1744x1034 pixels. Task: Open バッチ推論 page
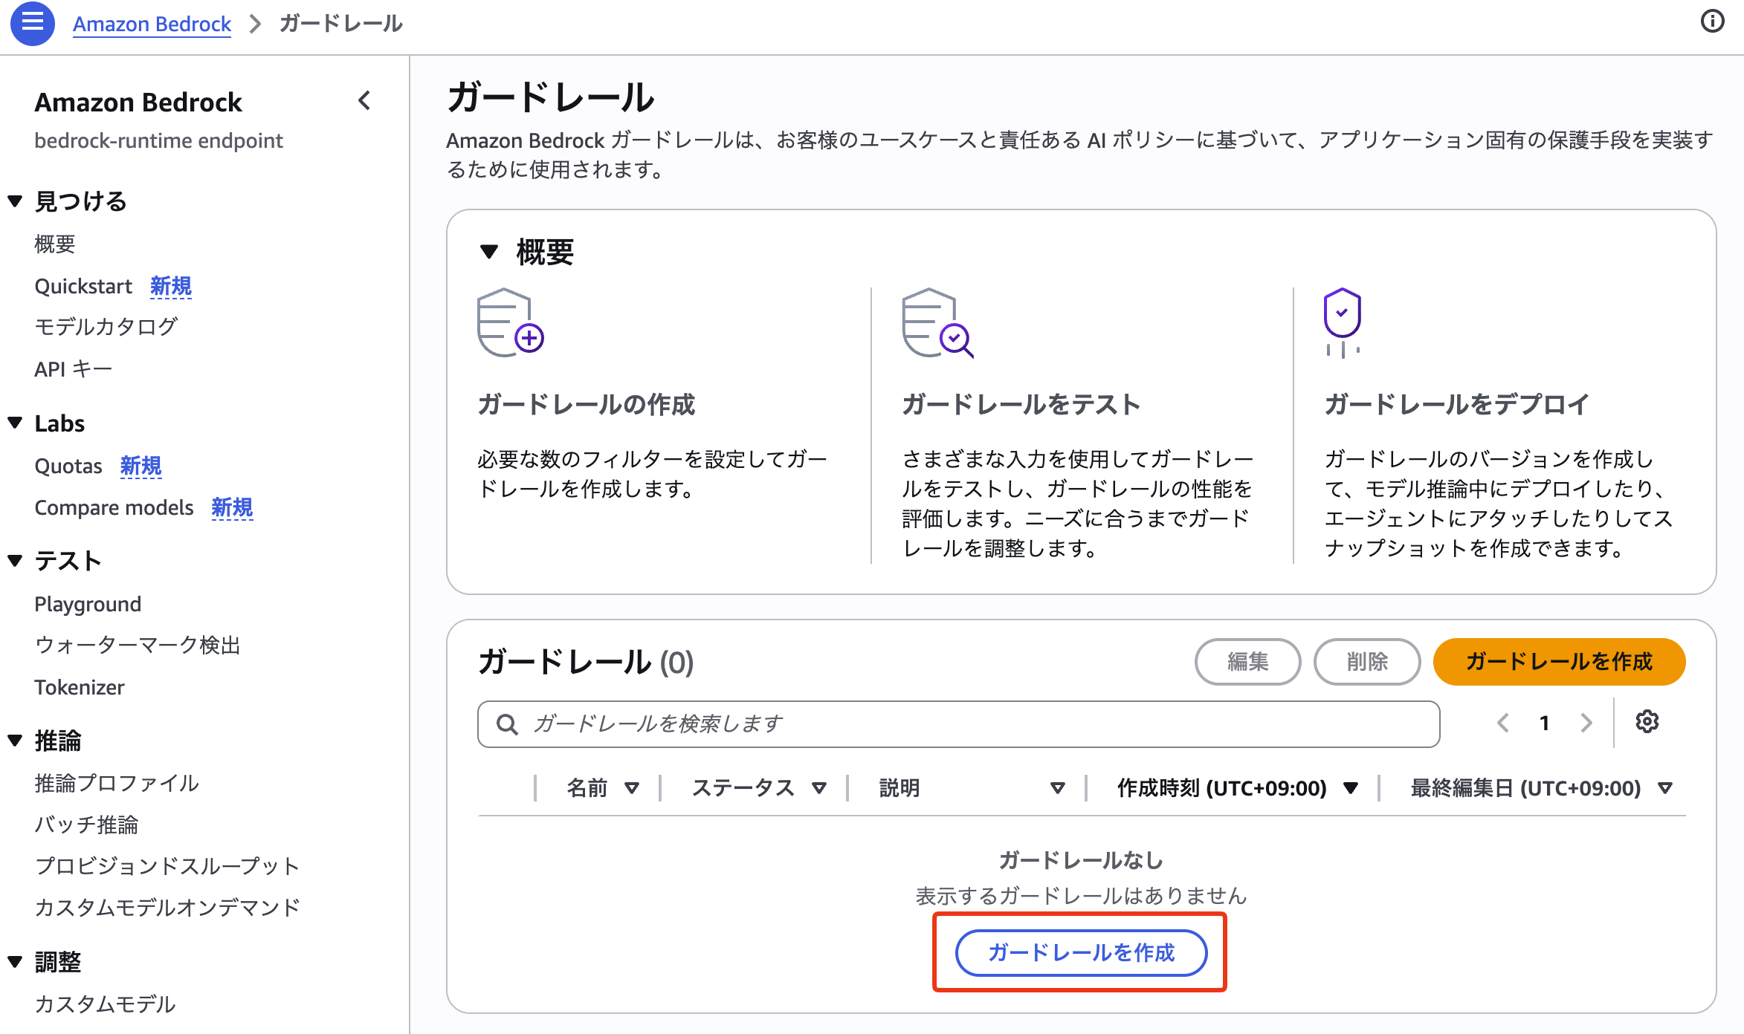[x=86, y=825]
